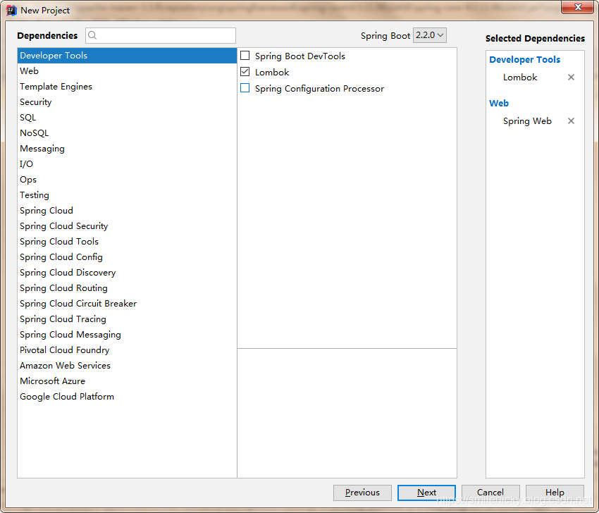Select the Spring Cloud Messaging category
This screenshot has height=513, width=599.
point(127,335)
